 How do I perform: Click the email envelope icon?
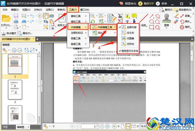click(x=24, y=16)
